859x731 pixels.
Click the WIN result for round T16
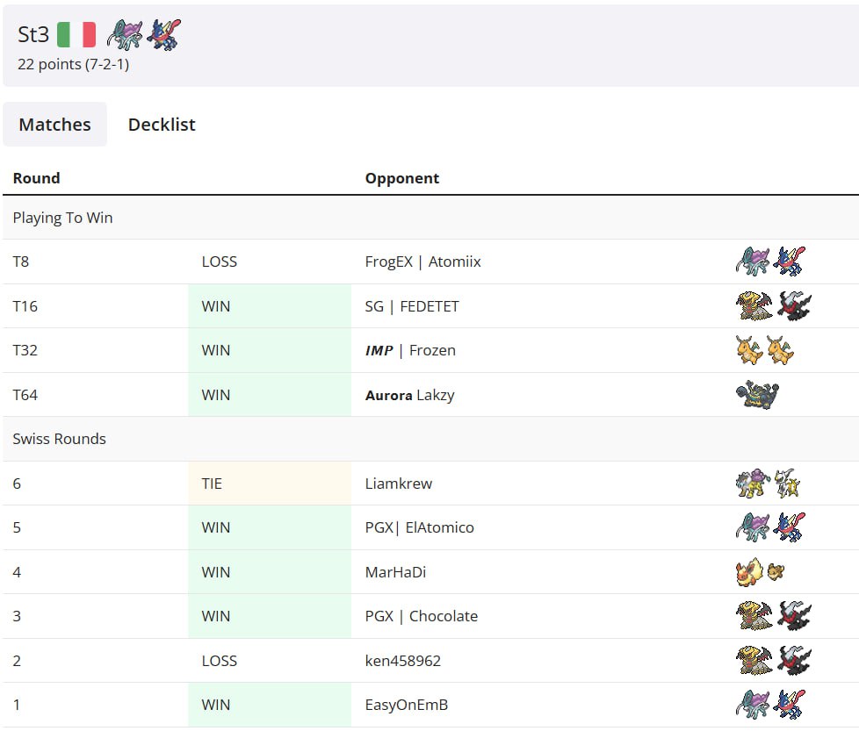pyautogui.click(x=216, y=306)
